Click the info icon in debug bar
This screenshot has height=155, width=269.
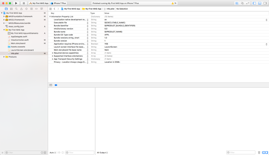[x=63, y=153]
